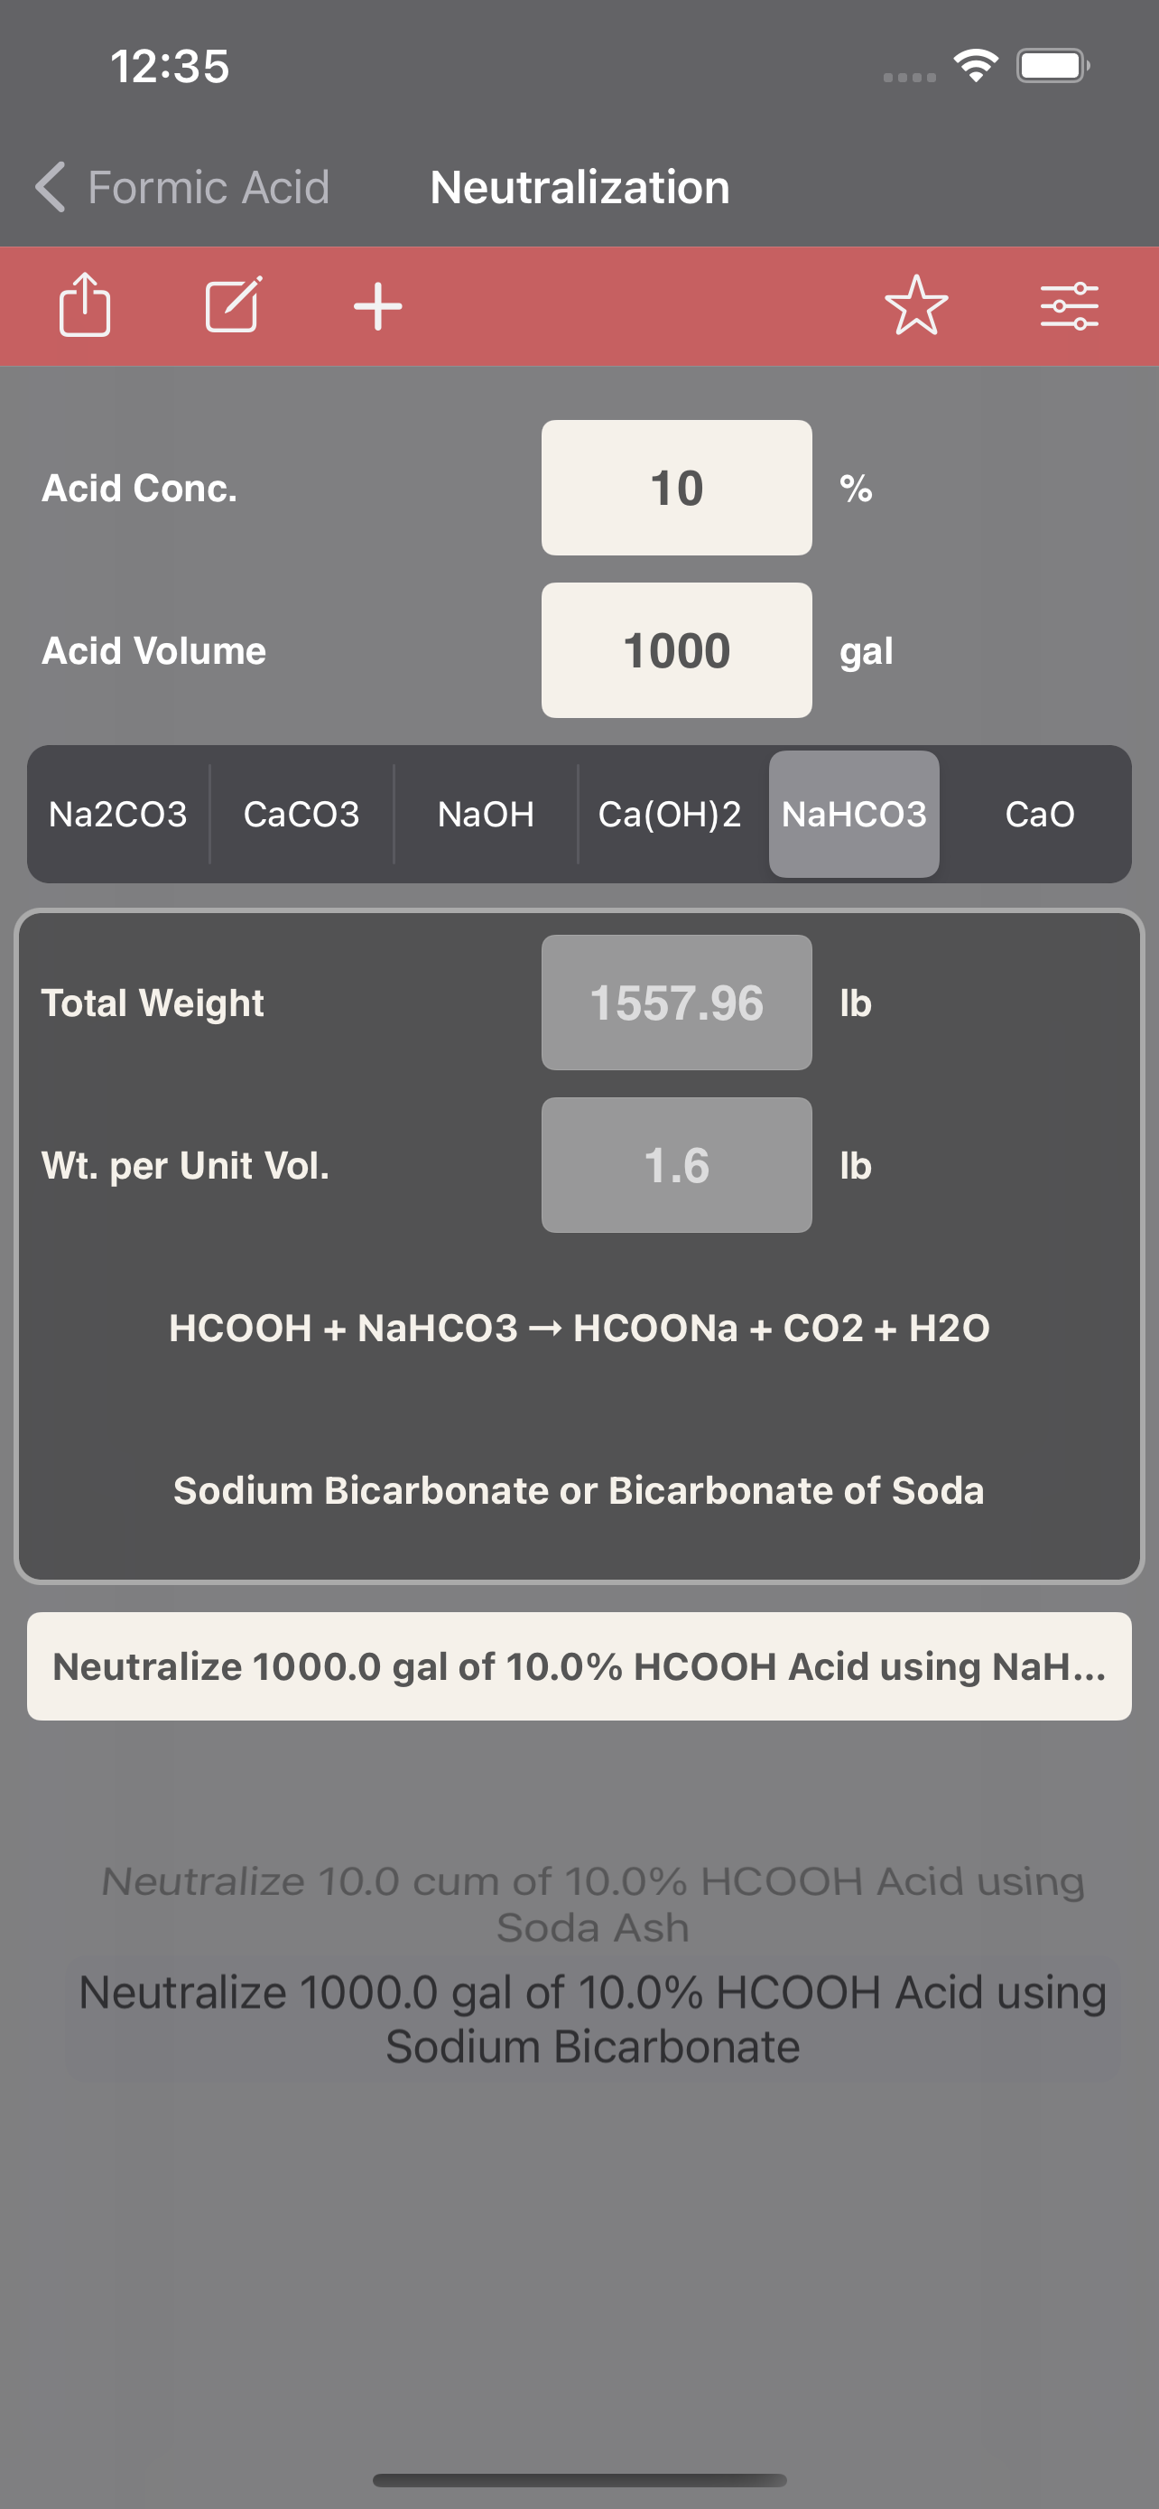Switch to Ca(OH)2 neutralizer
This screenshot has height=2509, width=1159.
[x=670, y=815]
